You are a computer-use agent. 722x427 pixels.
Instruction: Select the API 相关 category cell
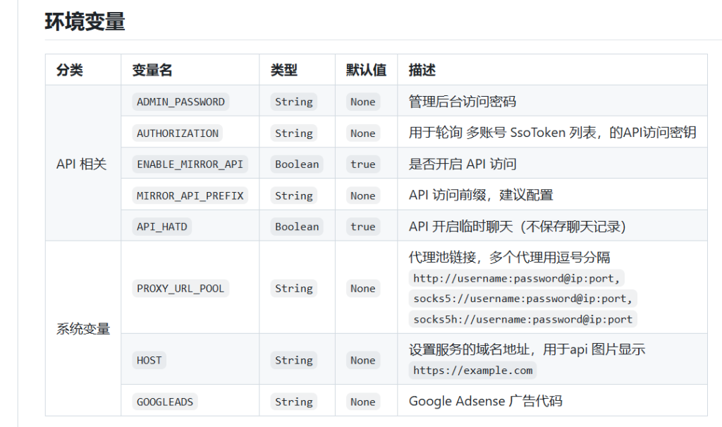[81, 164]
